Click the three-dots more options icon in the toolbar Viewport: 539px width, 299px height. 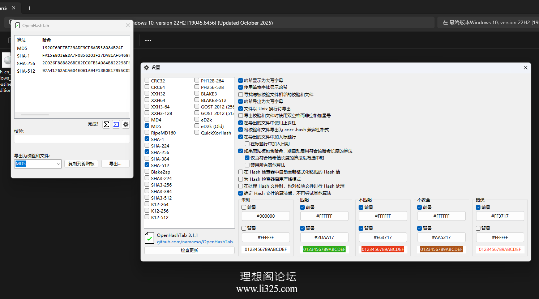click(148, 40)
